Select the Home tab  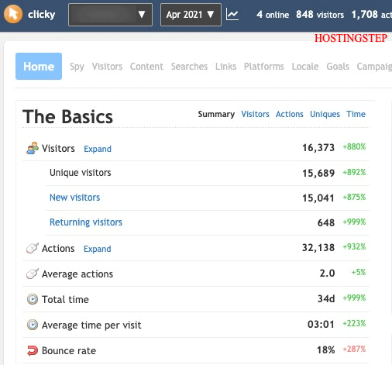coord(39,67)
